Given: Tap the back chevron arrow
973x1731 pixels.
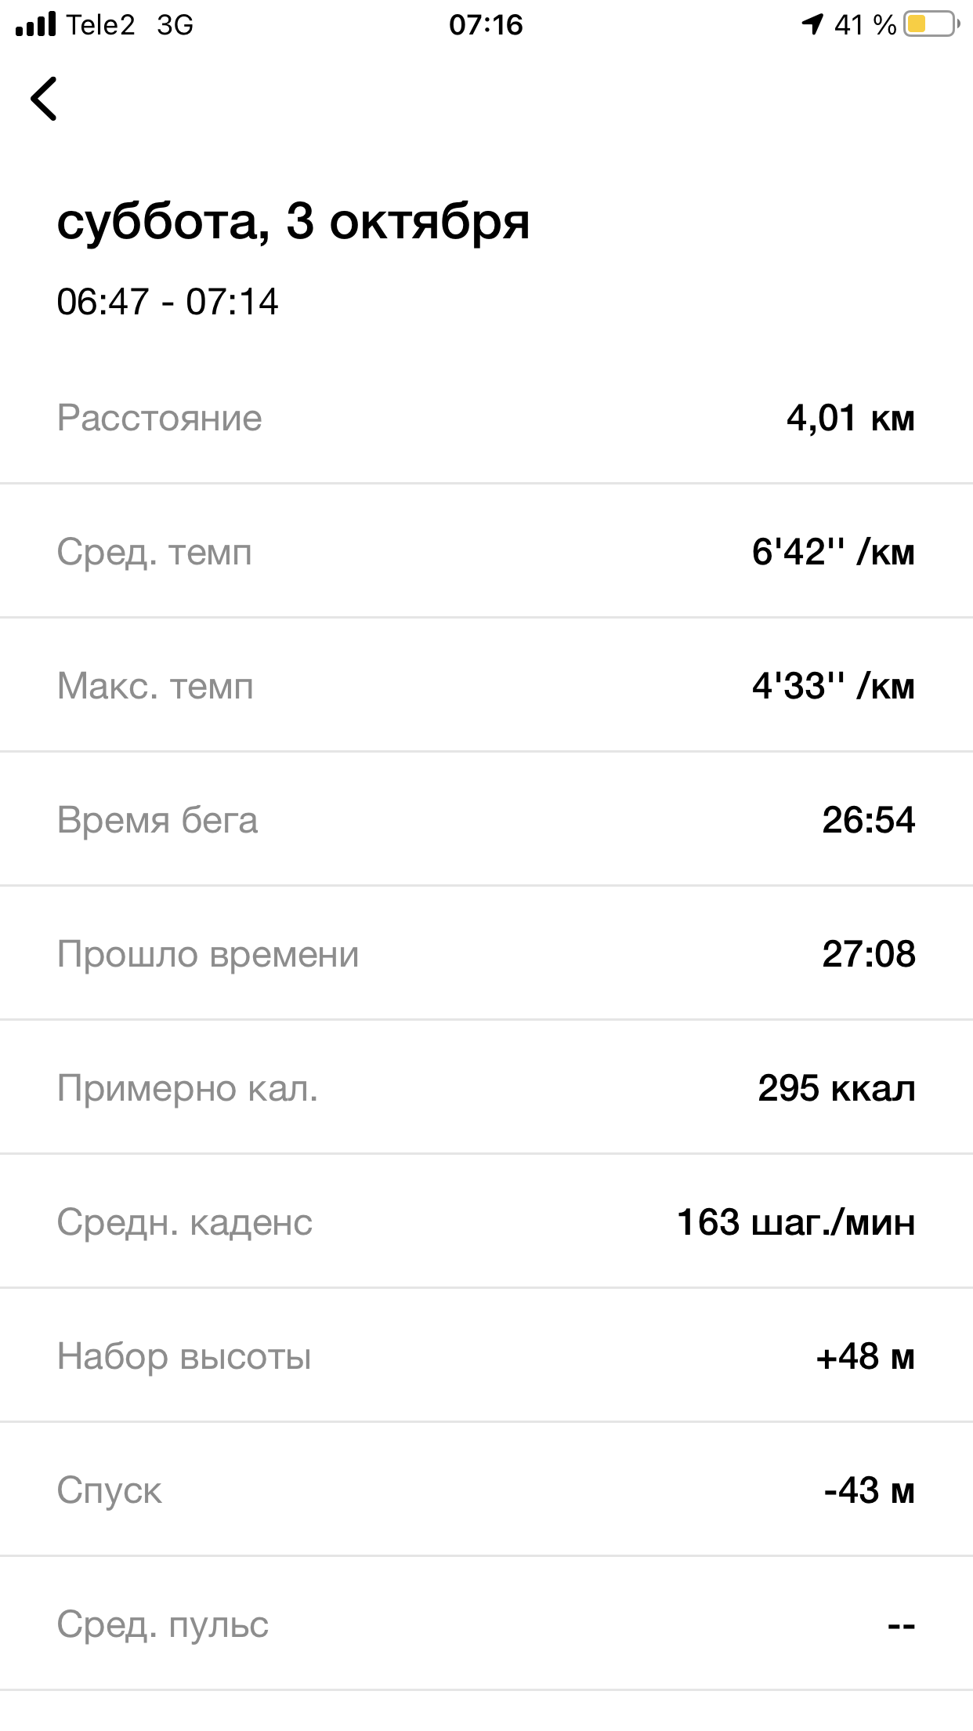Looking at the screenshot, I should tap(45, 99).
